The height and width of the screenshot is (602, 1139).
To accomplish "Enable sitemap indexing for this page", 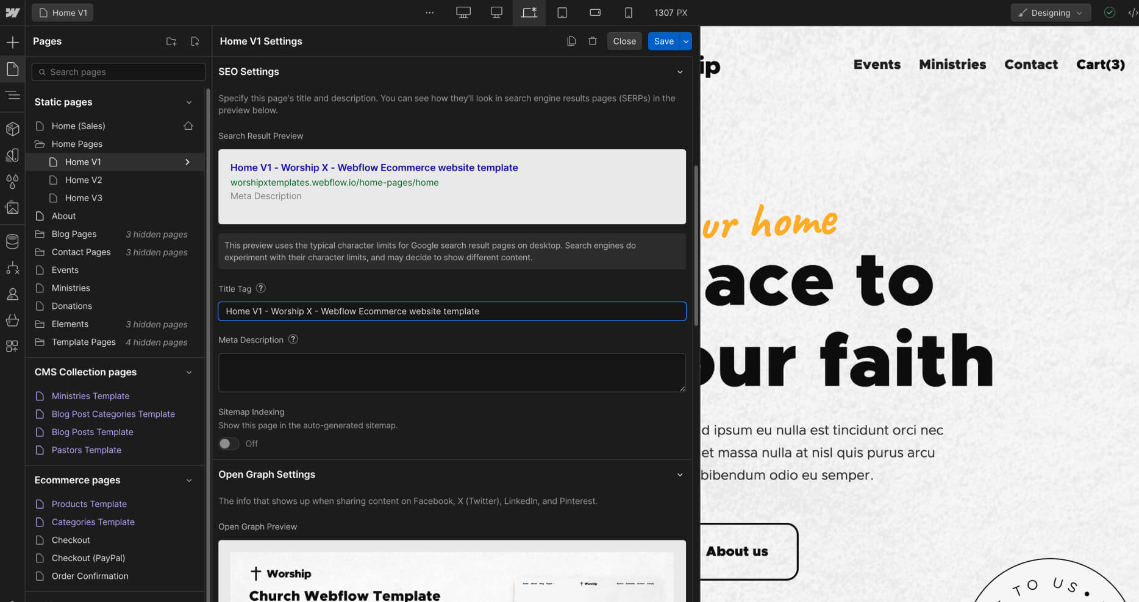I will [x=229, y=444].
